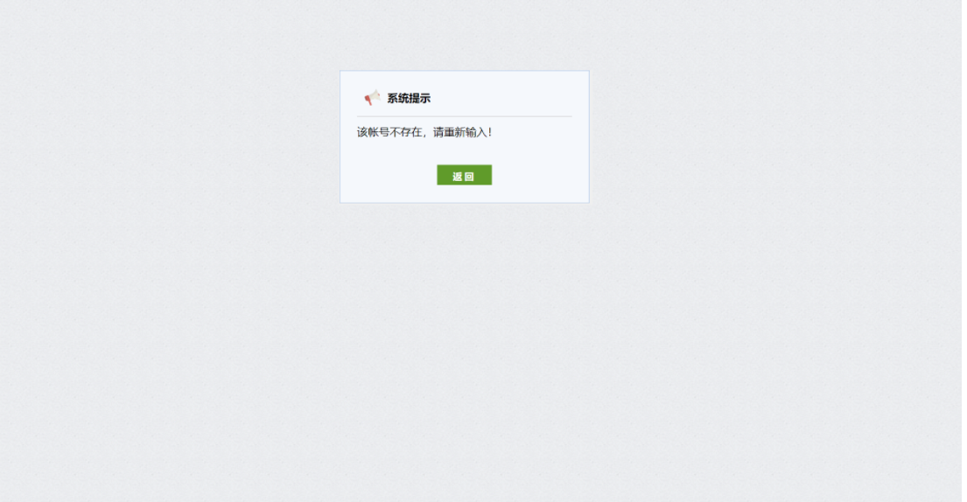This screenshot has height=502, width=967.
Task: Click the red megaphone icon
Action: [373, 97]
